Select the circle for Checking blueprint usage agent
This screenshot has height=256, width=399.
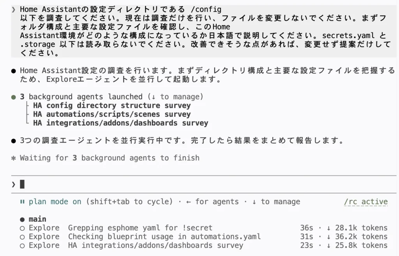point(22,237)
